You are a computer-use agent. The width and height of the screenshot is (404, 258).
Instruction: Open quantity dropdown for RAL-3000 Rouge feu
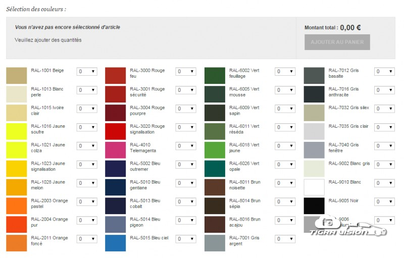coord(186,72)
